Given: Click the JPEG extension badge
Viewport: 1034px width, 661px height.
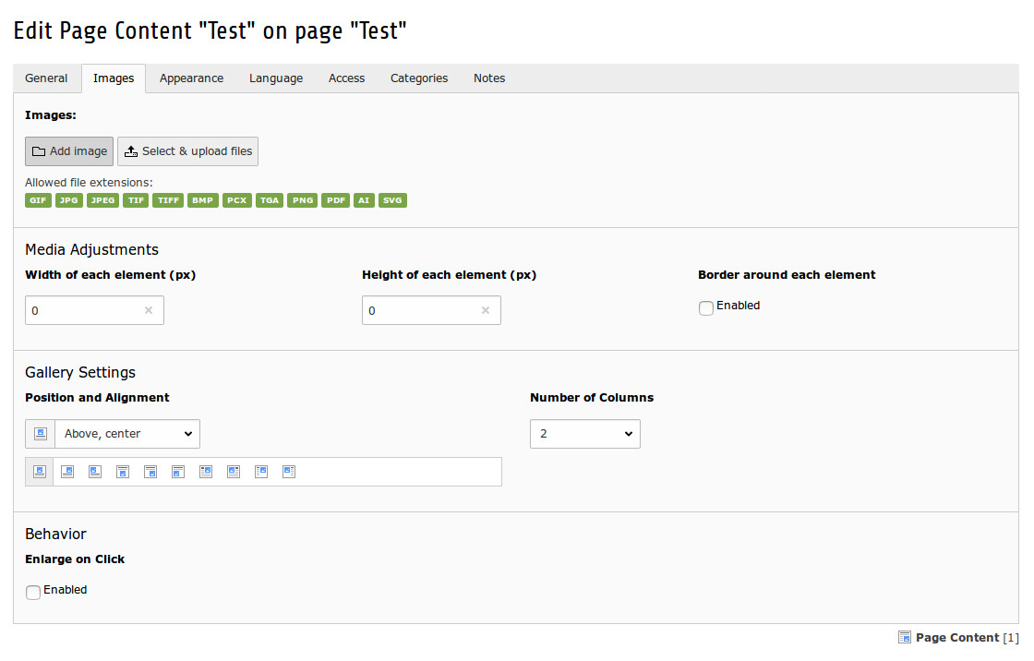Looking at the screenshot, I should (102, 200).
